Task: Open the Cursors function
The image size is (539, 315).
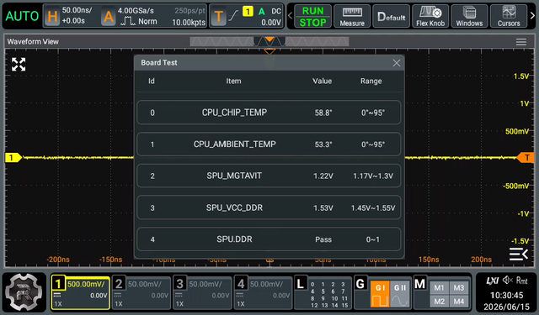Action: pyautogui.click(x=509, y=16)
